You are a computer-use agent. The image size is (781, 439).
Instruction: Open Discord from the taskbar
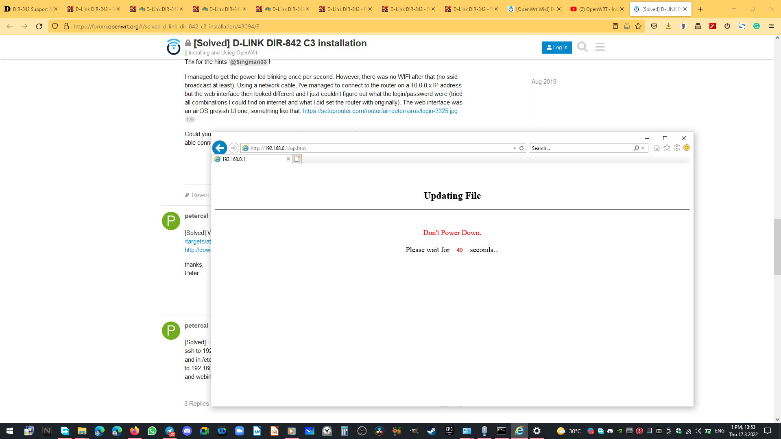[x=187, y=431]
